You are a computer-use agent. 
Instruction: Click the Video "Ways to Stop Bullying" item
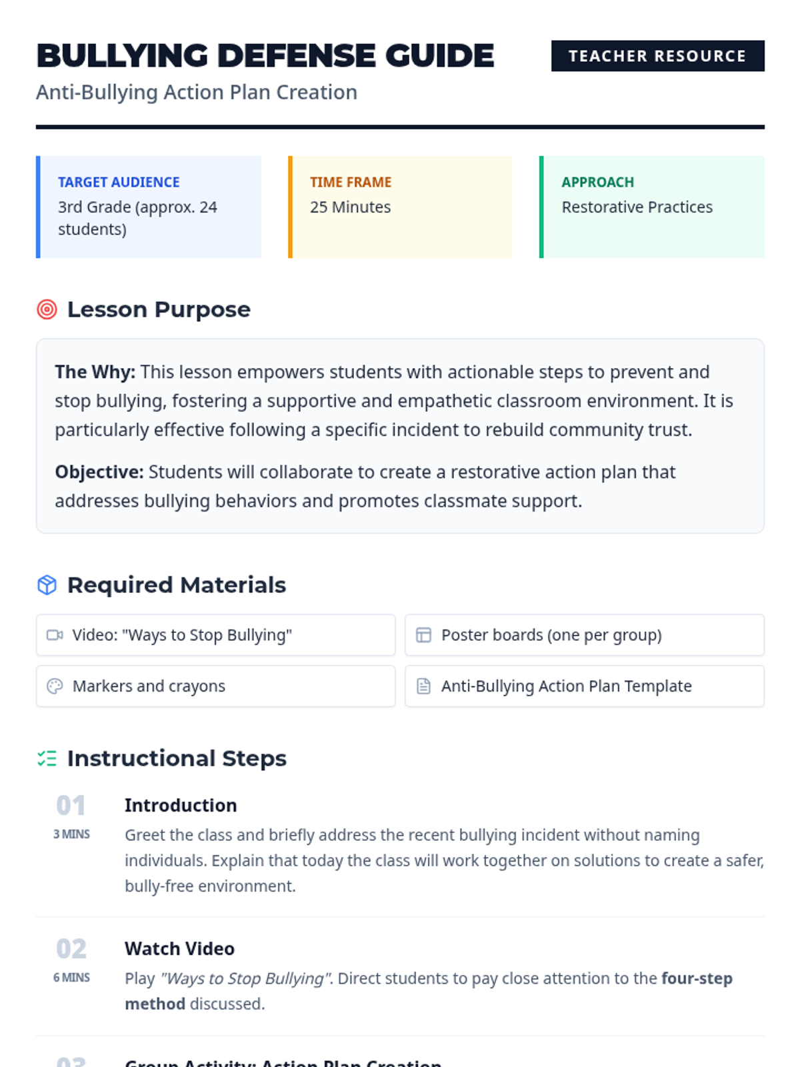[x=216, y=635]
